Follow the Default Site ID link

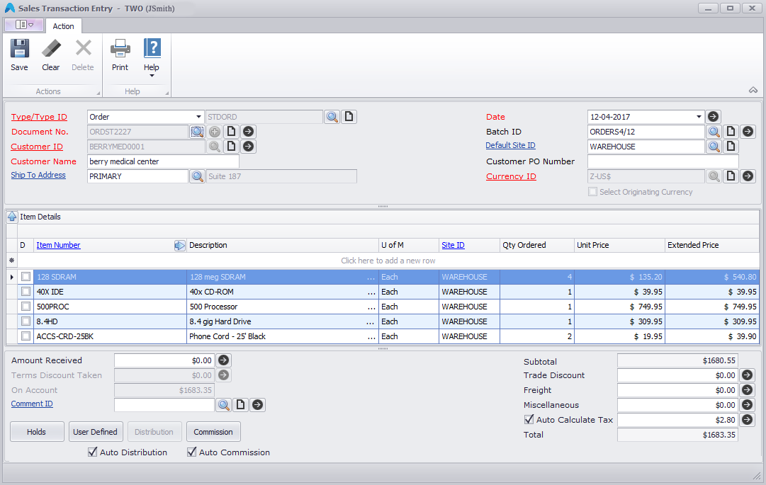tap(510, 145)
